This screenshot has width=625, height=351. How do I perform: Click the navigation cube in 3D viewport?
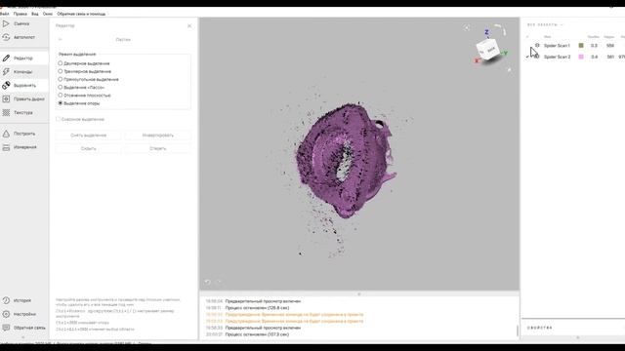pos(488,50)
